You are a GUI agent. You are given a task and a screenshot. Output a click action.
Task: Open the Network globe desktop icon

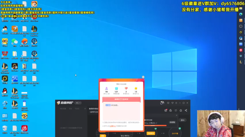(x=5, y=104)
